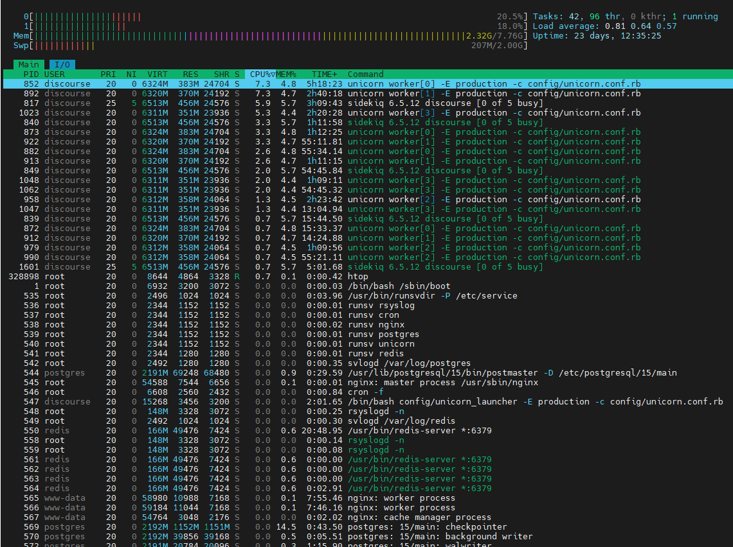
Task: Click the Command column header
Action: [x=366, y=74]
